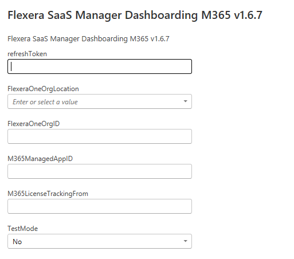Click the TestMode dropdown arrow
The height and width of the screenshot is (259, 294).
[185, 241]
